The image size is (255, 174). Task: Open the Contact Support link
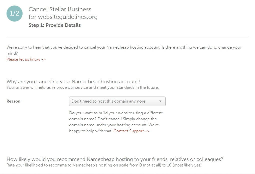pos(131,131)
